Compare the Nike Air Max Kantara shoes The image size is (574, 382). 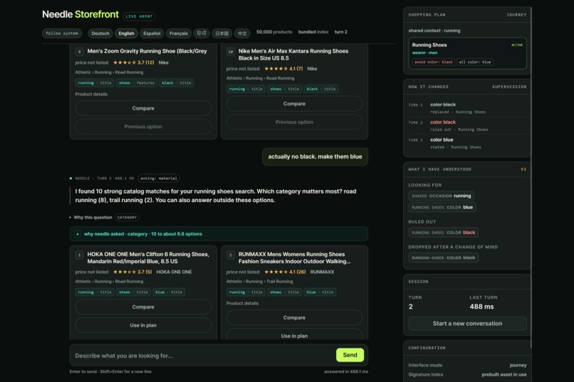294,104
